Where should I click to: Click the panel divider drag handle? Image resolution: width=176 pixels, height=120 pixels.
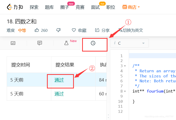[108, 116]
